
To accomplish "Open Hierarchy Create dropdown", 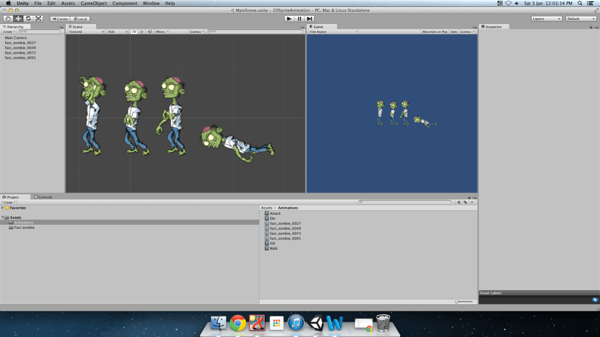I will 9,32.
